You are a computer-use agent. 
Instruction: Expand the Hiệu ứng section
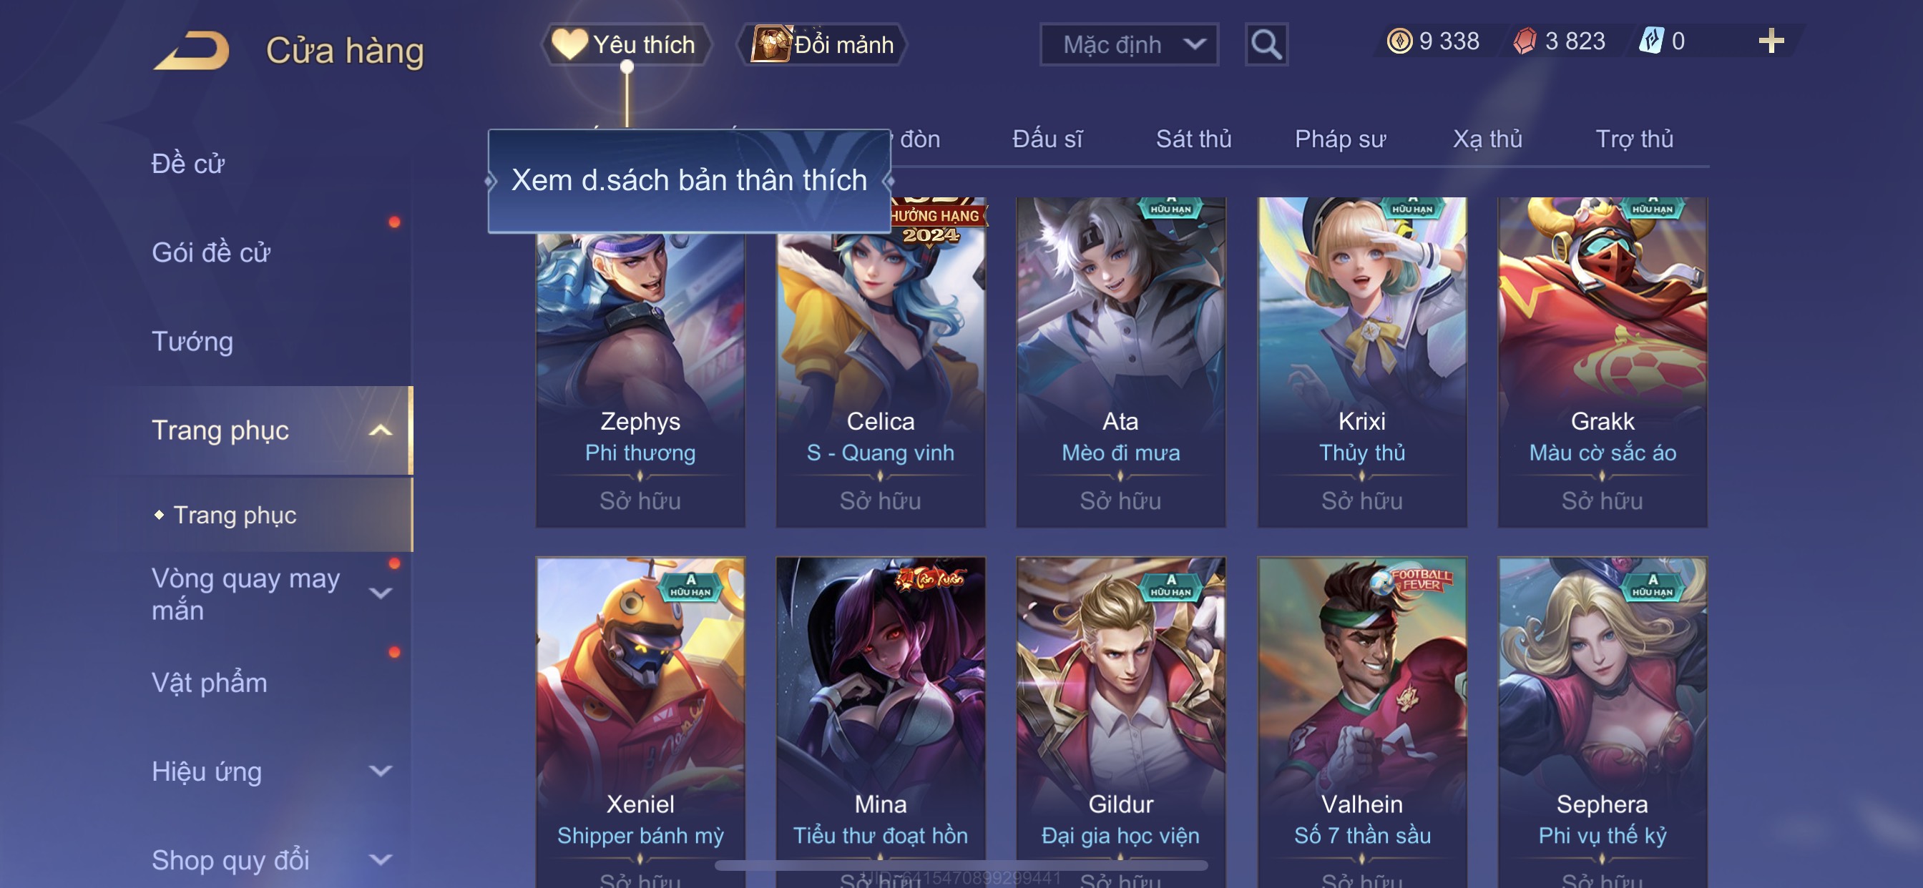(x=380, y=771)
